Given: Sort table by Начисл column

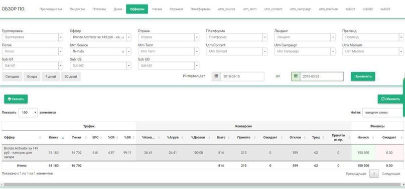Looking at the screenshot, I should coord(363,137).
